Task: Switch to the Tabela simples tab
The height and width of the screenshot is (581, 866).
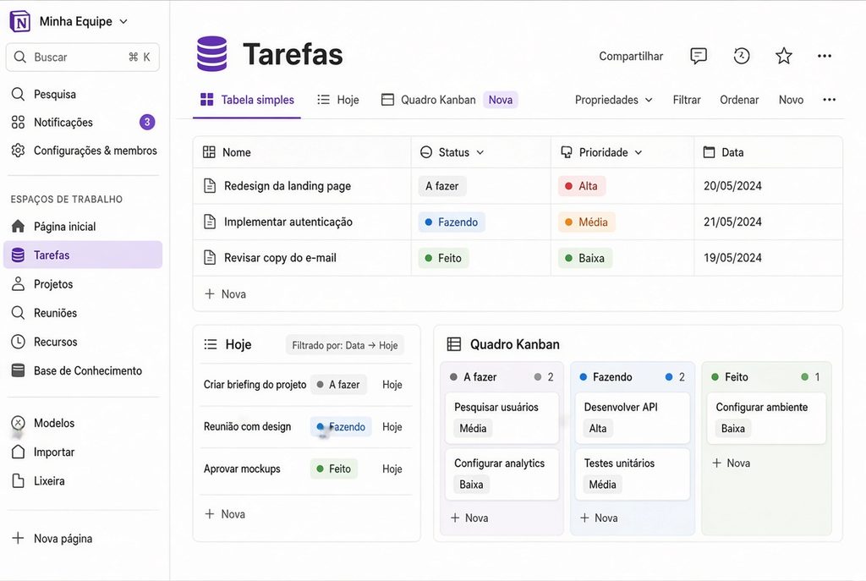Action: pos(247,100)
